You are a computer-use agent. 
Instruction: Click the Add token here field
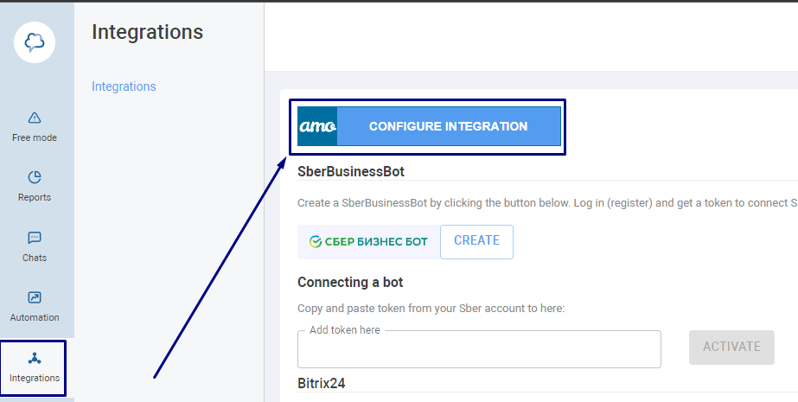(479, 349)
